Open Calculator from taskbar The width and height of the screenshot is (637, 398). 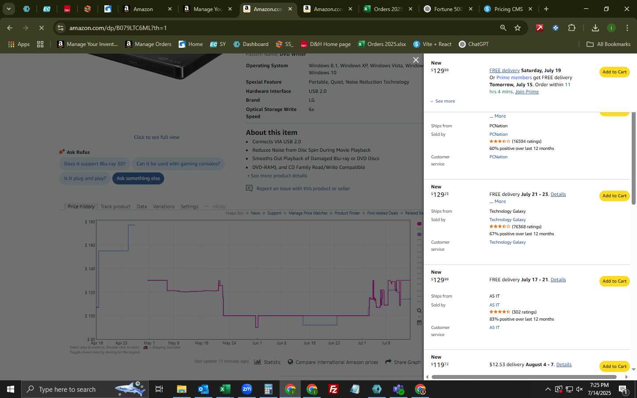(268, 389)
